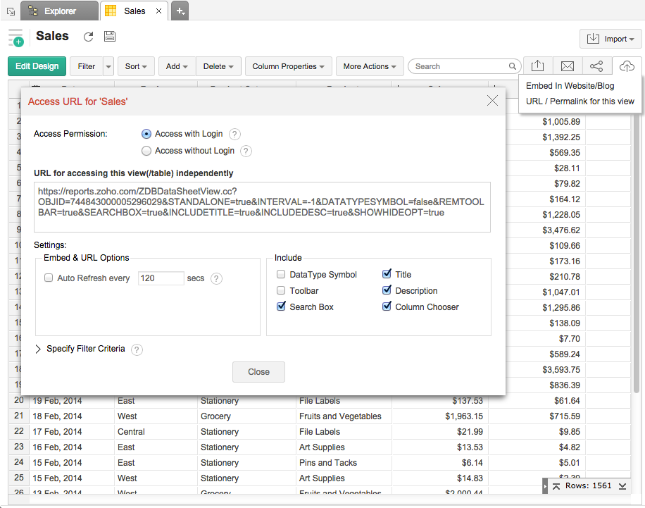
Task: Click the export icon in toolbar
Action: pos(537,66)
